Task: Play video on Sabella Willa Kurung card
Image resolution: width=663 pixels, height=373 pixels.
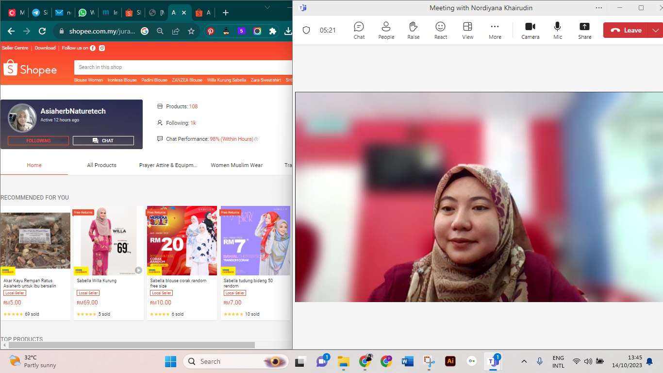Action: click(138, 270)
